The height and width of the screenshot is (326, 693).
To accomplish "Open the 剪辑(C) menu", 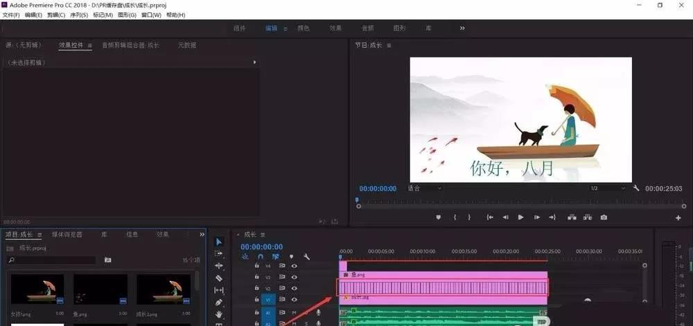I will (x=56, y=15).
